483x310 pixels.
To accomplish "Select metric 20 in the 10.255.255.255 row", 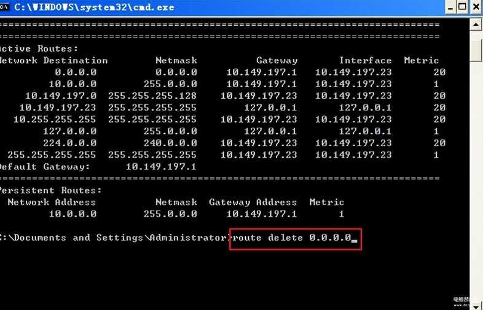I will 439,119.
